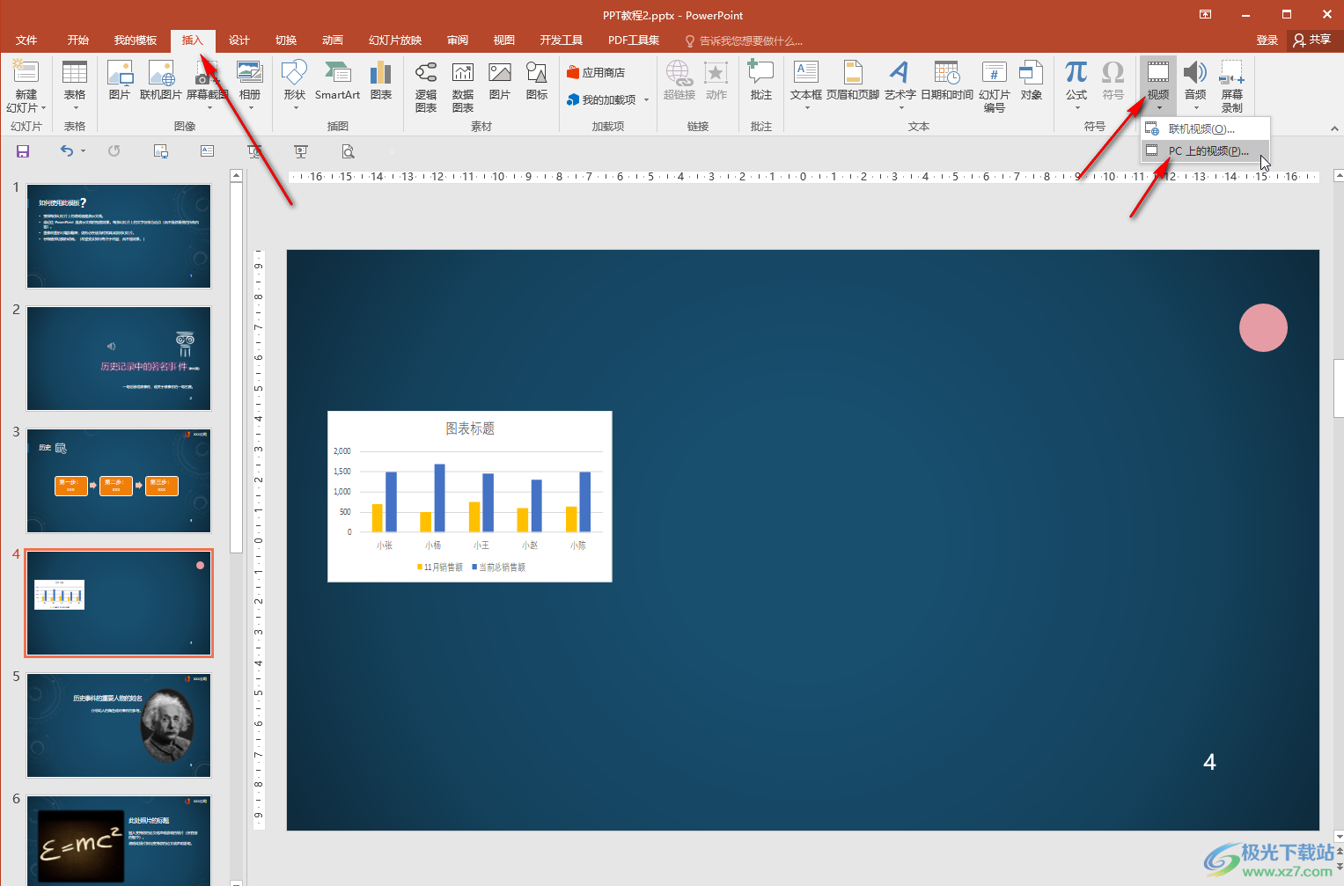Open the 文件 File tab
This screenshot has width=1344, height=886.
26,40
